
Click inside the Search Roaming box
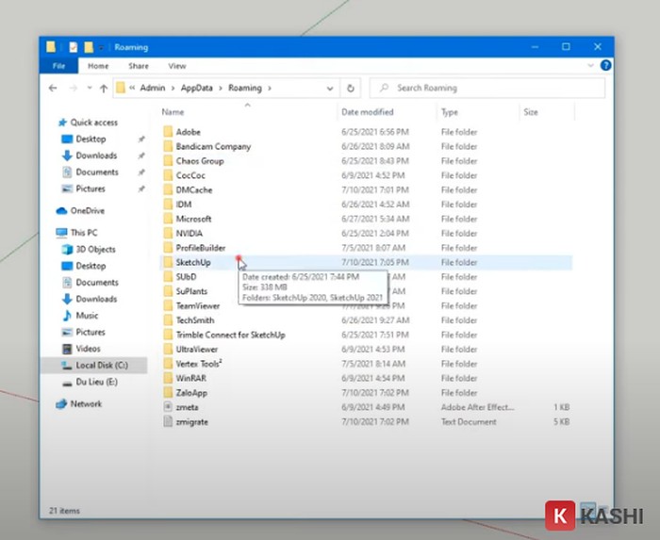click(x=487, y=89)
